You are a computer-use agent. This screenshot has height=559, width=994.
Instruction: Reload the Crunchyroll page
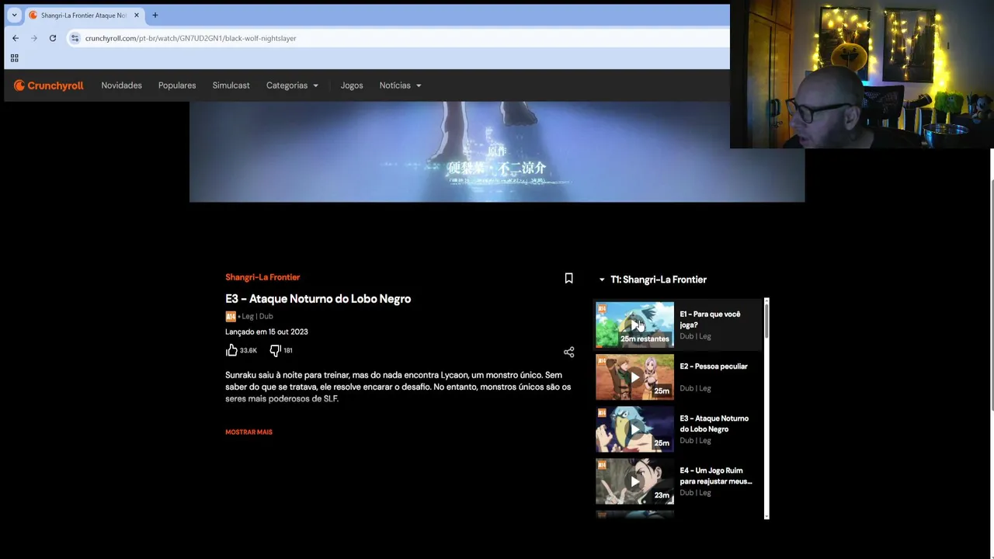tap(53, 38)
